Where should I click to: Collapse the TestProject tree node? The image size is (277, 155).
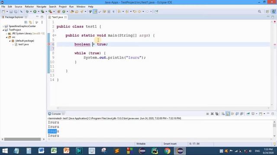[x=3, y=30]
